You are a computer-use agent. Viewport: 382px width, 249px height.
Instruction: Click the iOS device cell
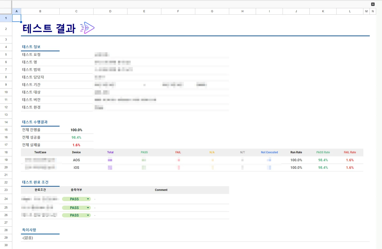[x=76, y=167]
